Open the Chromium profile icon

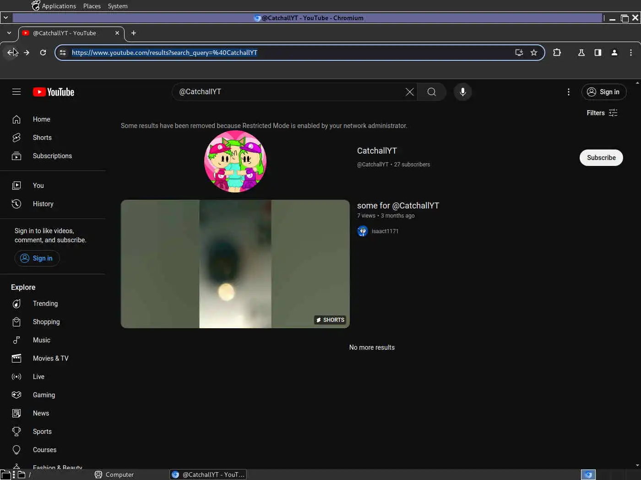(614, 53)
